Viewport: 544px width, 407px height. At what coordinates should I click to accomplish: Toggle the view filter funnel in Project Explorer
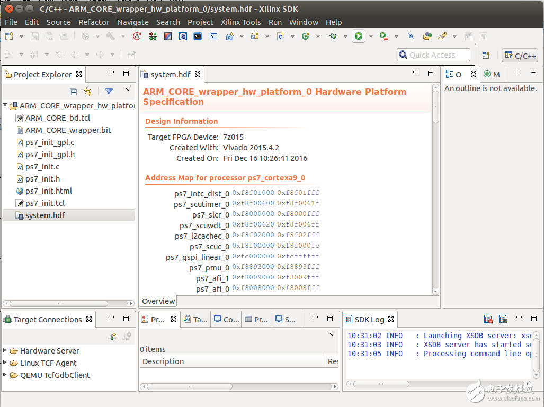(109, 92)
